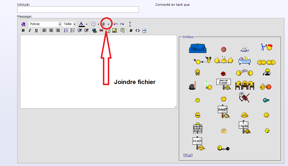Increase editor height with the down arrow

pyautogui.click(x=130, y=26)
